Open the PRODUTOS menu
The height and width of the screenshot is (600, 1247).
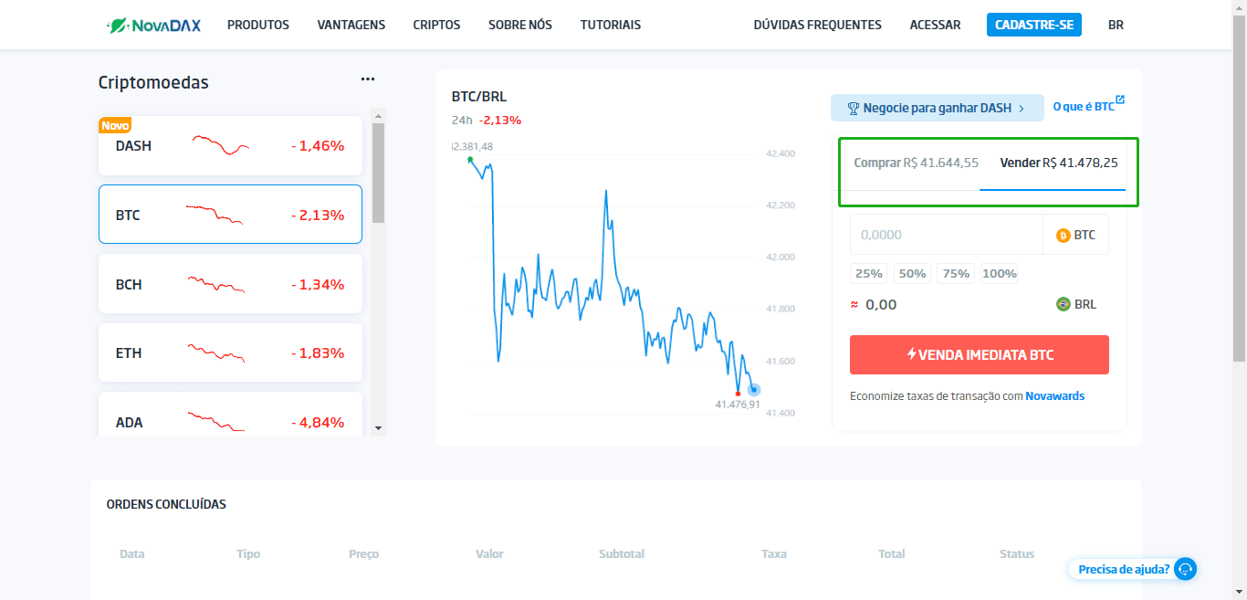pyautogui.click(x=258, y=25)
